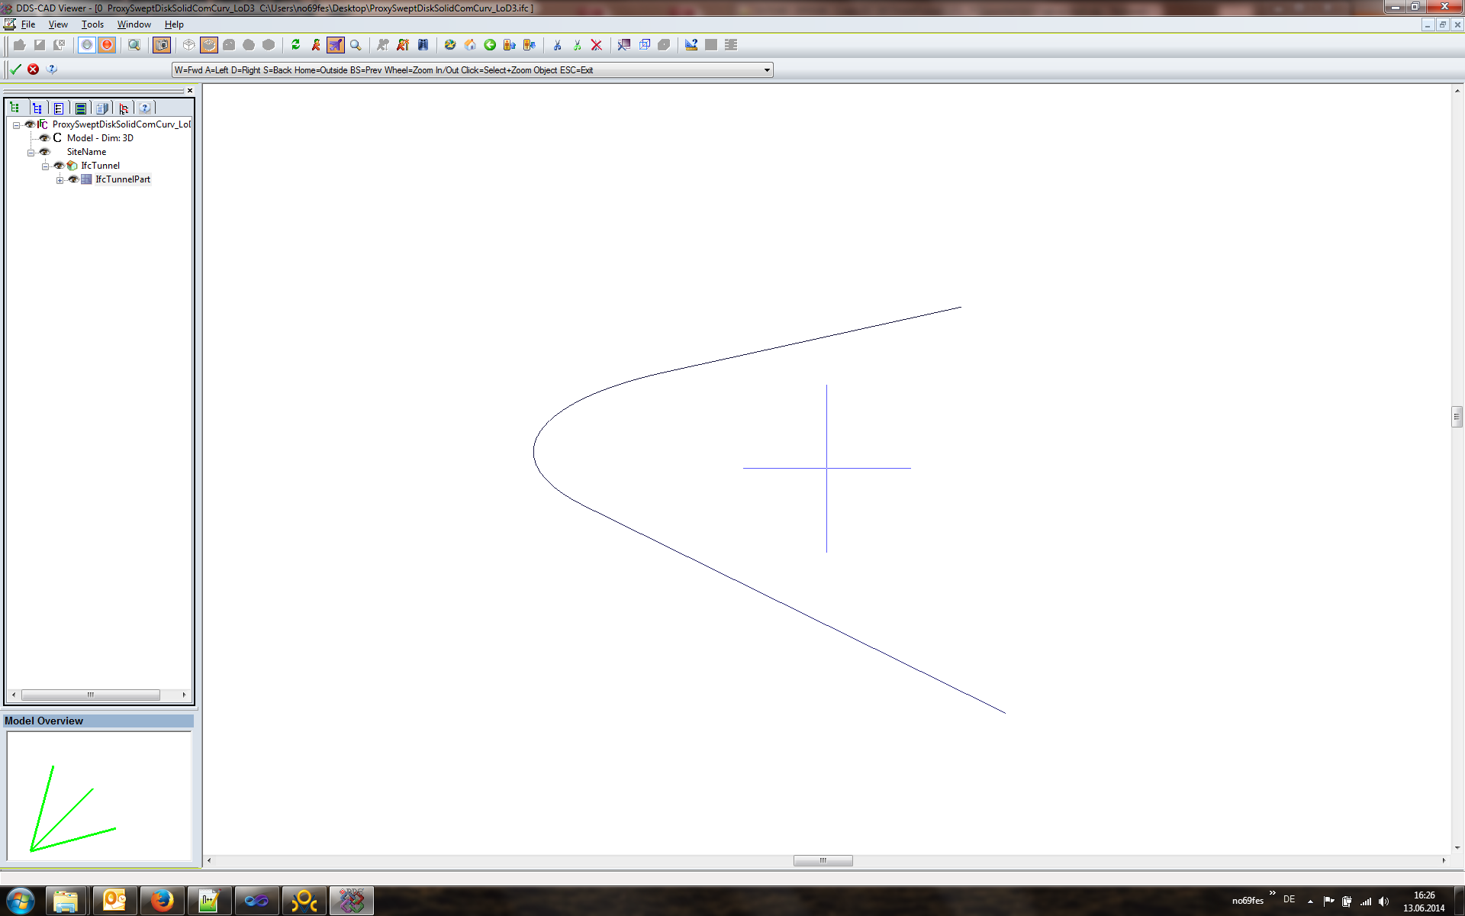This screenshot has width=1465, height=916.
Task: Click the storey down arrow icon
Action: click(x=530, y=45)
